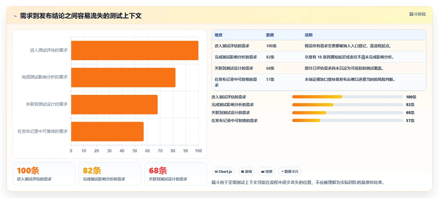Click the 57条 value beside progress bar
Screen dimensions: 439x198
tap(410, 121)
